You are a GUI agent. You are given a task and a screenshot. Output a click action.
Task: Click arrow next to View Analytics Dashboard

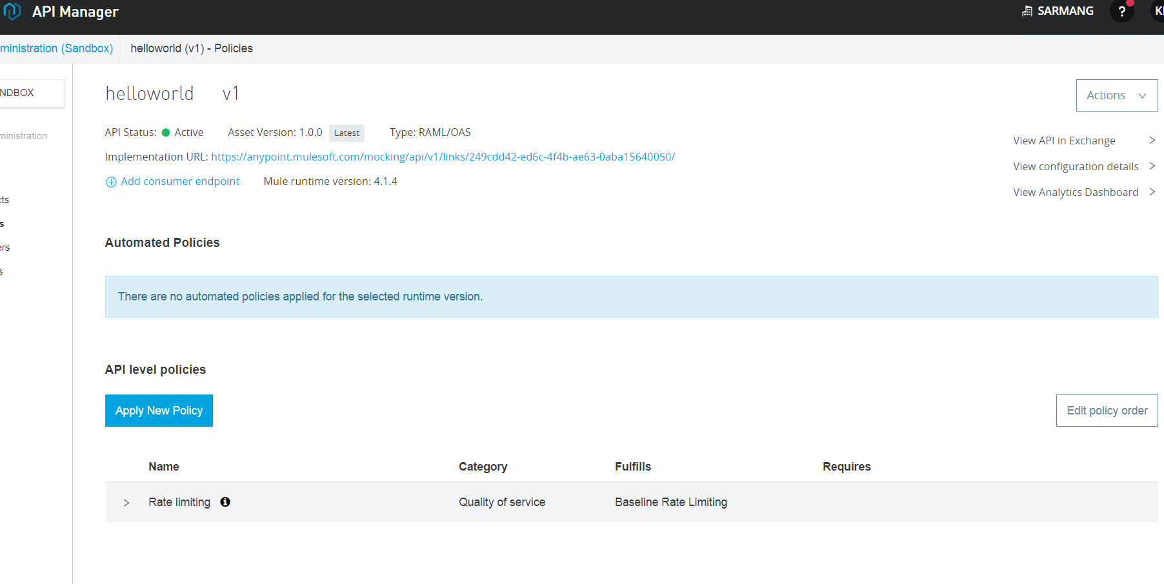1152,192
